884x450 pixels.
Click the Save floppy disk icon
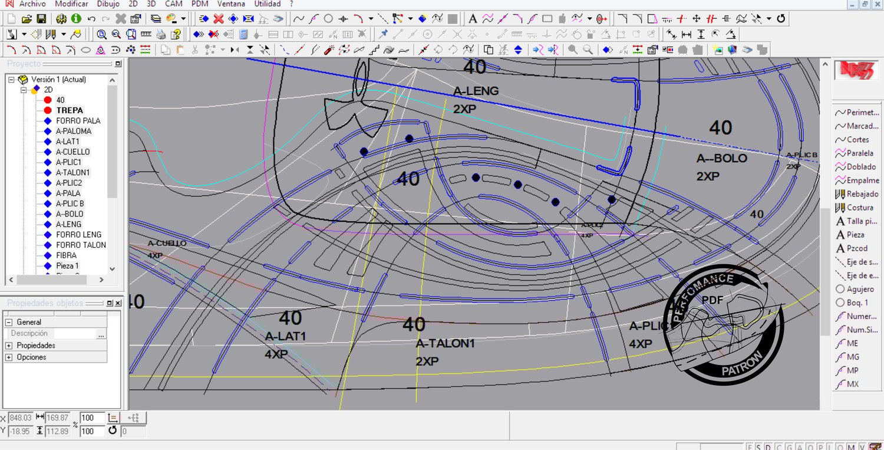tap(41, 19)
